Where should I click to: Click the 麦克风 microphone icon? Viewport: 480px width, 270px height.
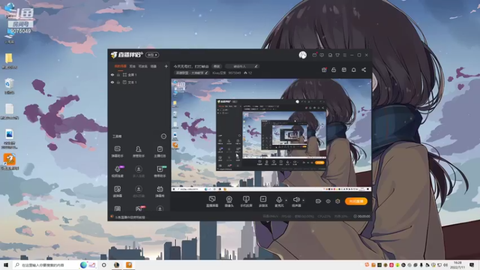click(x=279, y=200)
